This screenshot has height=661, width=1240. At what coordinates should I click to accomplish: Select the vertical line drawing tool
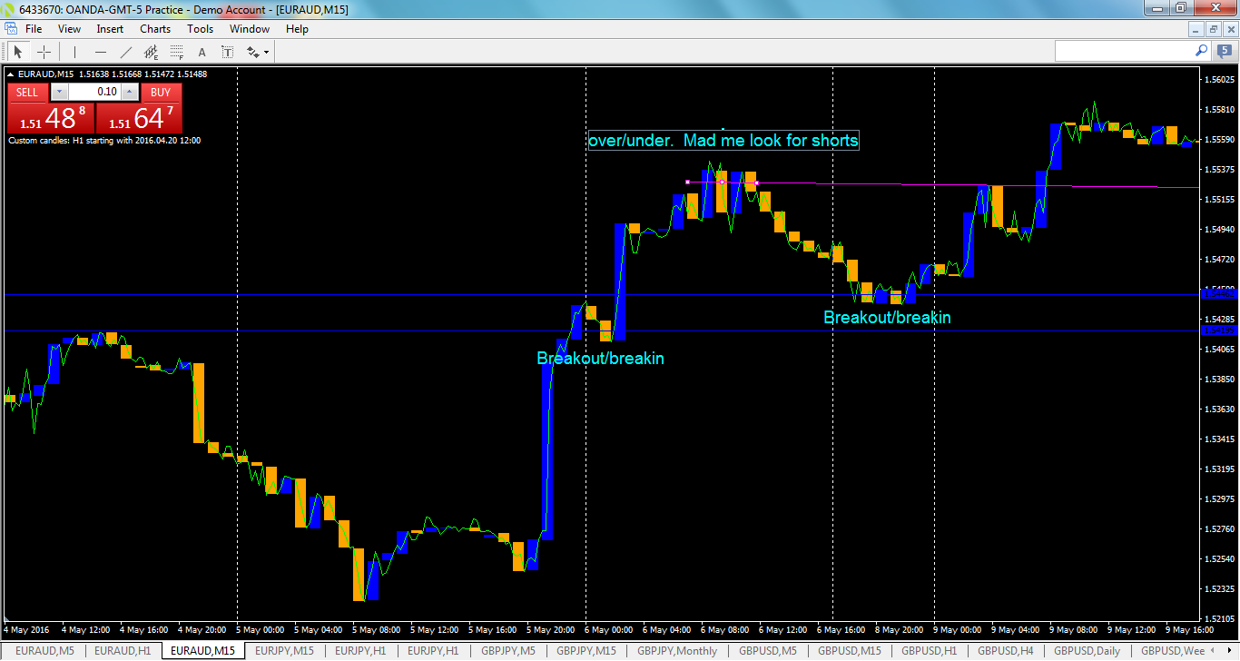74,52
